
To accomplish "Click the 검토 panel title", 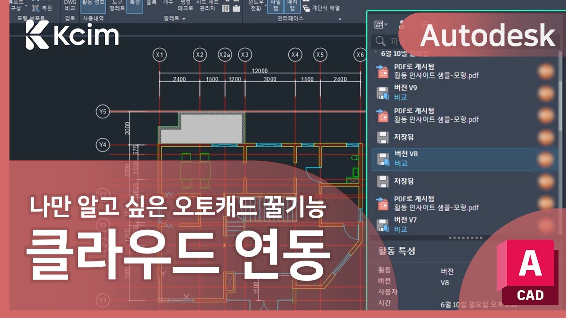I will 70,19.
